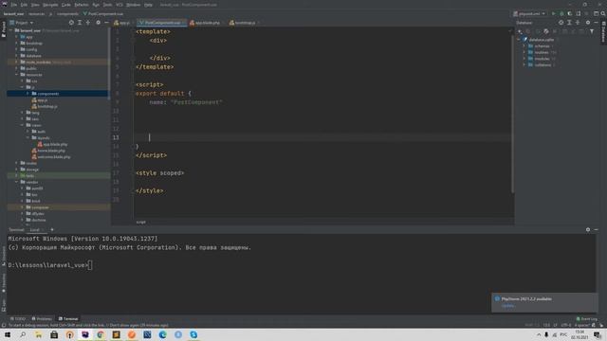
Task: Expand the modules node in Database tree
Action: click(x=524, y=59)
